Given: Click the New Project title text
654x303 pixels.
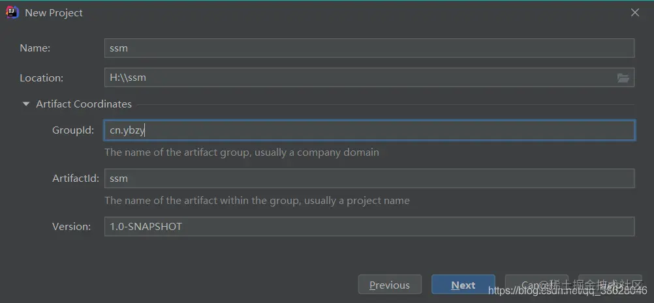Looking at the screenshot, I should pos(54,13).
